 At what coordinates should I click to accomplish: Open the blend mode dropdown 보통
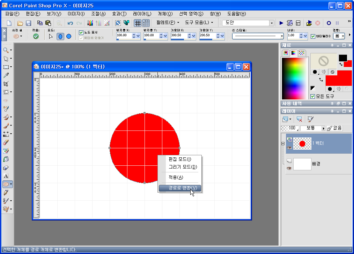coord(313,128)
